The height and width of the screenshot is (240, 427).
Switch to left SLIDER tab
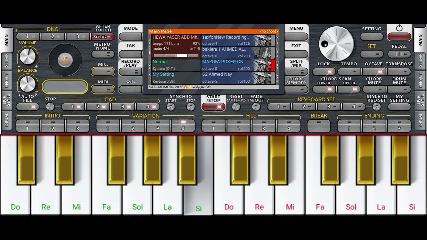click(7, 60)
